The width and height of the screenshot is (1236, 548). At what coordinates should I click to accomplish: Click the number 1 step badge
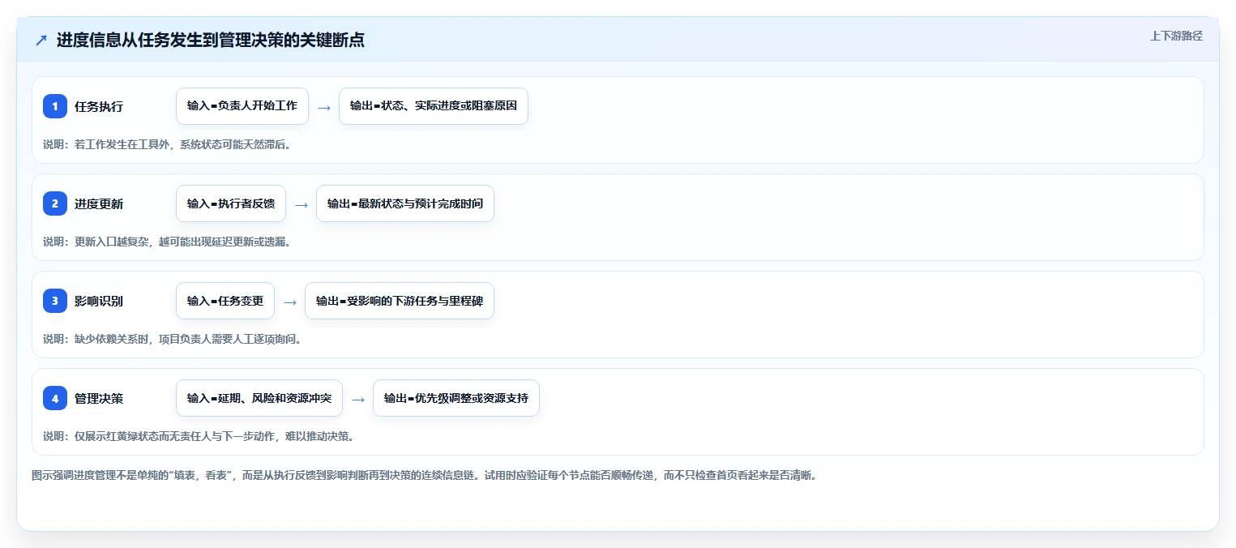click(55, 106)
